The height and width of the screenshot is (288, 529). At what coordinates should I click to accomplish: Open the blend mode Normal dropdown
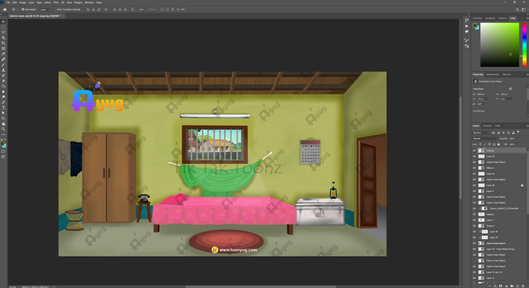click(484, 139)
